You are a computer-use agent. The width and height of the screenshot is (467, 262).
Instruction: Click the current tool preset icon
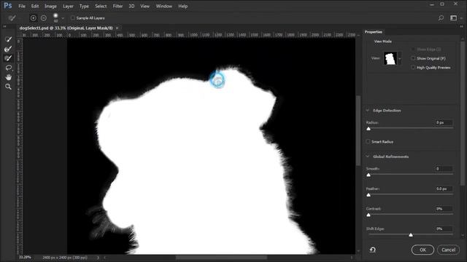[x=12, y=18]
